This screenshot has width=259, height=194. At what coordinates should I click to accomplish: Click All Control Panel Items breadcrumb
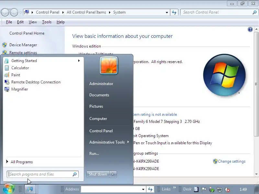click(x=86, y=12)
